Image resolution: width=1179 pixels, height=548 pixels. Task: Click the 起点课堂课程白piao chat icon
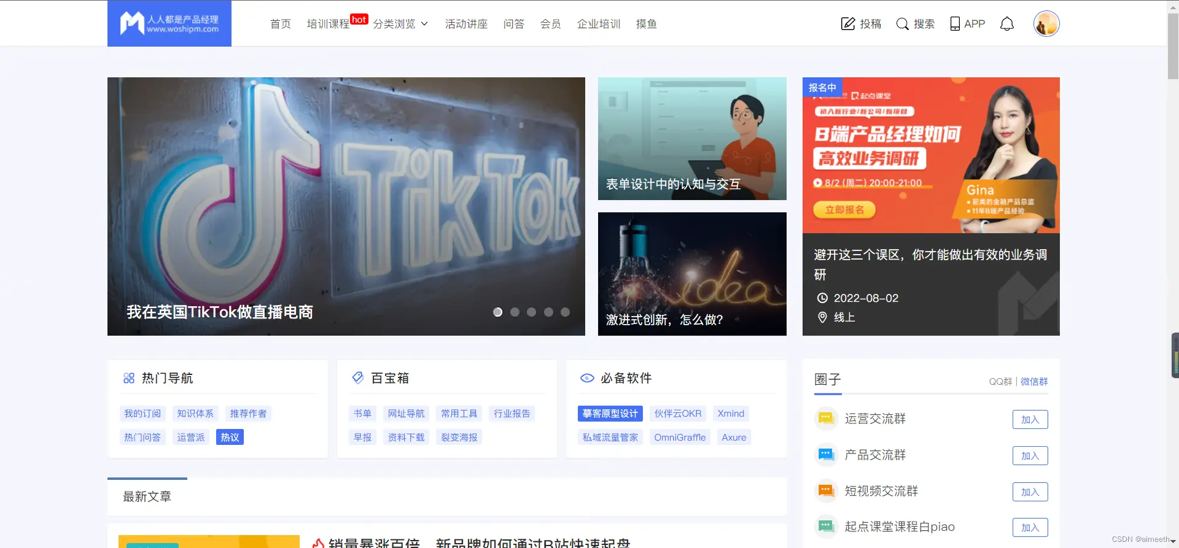click(x=826, y=527)
